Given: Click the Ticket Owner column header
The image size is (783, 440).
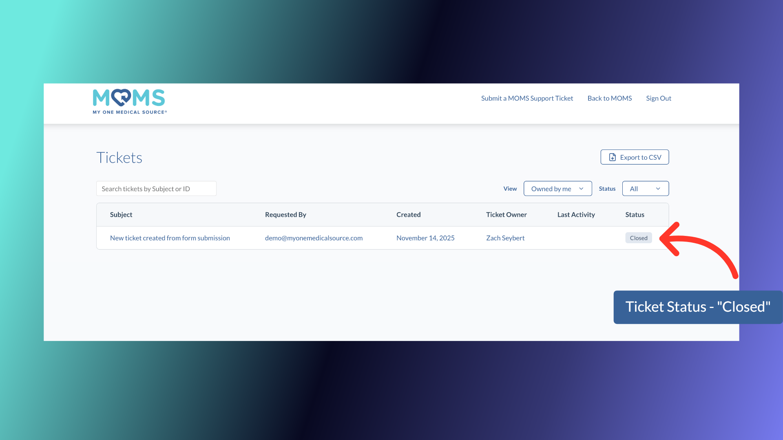Looking at the screenshot, I should [x=506, y=215].
